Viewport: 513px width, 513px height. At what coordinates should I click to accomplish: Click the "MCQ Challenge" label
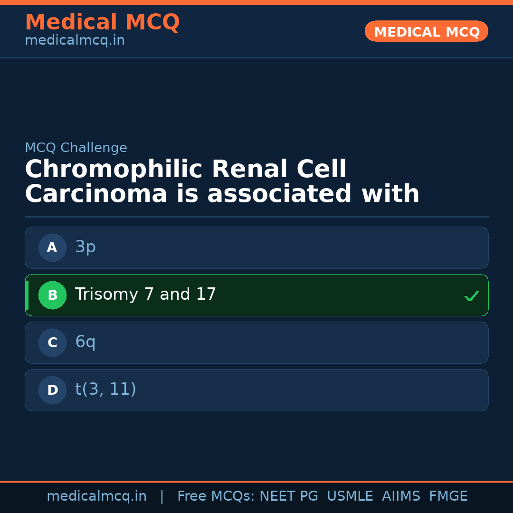point(76,148)
